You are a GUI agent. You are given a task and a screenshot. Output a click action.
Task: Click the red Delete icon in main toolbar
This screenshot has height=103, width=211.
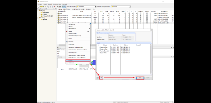point(55,7)
